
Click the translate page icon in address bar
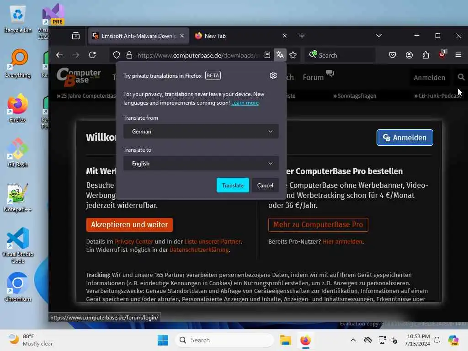[x=280, y=55]
